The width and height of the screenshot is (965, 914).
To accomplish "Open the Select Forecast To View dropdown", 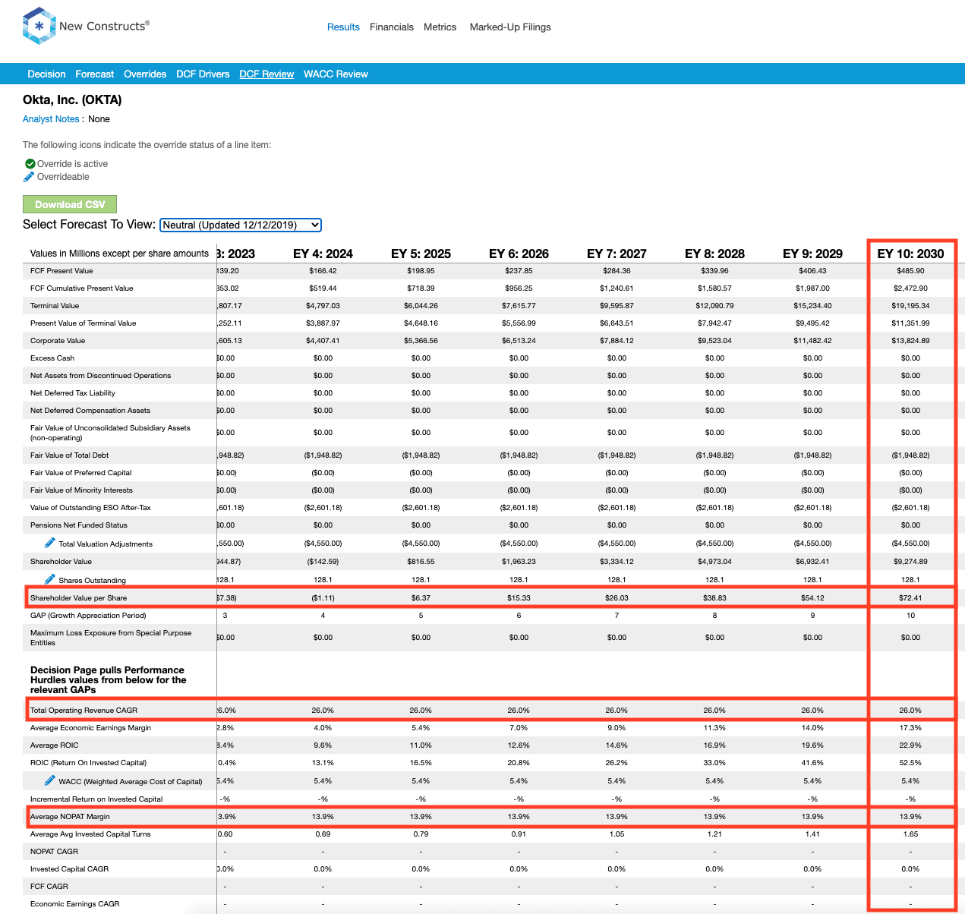I will [x=241, y=225].
